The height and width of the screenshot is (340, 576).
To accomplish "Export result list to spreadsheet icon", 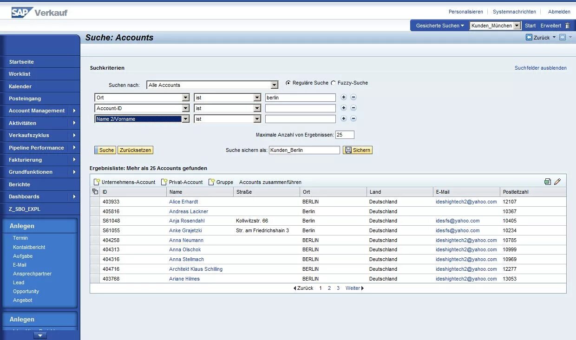I will pyautogui.click(x=548, y=182).
